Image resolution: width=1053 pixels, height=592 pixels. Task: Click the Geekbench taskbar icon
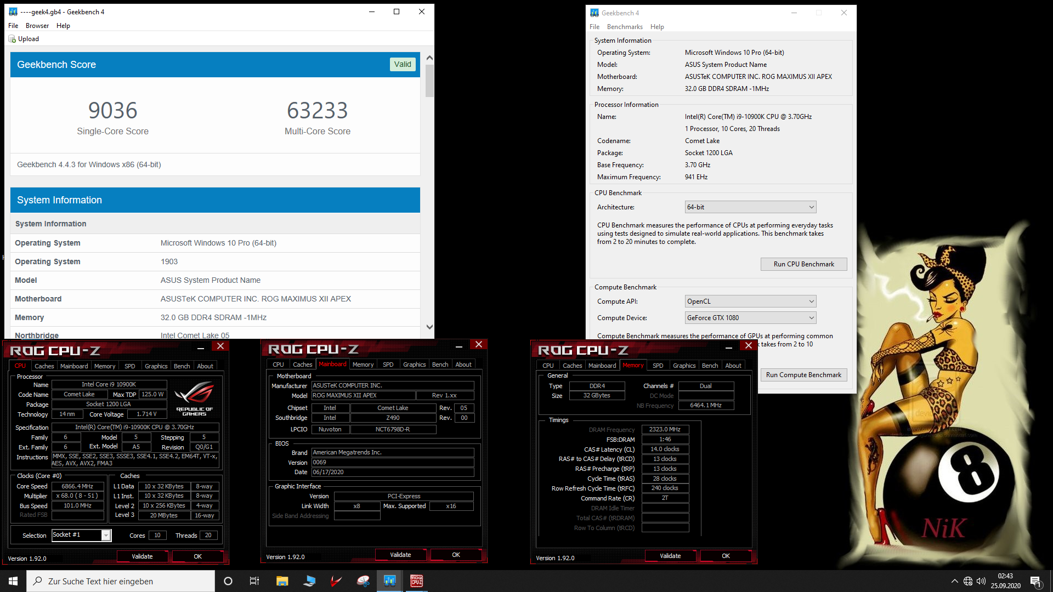click(390, 581)
